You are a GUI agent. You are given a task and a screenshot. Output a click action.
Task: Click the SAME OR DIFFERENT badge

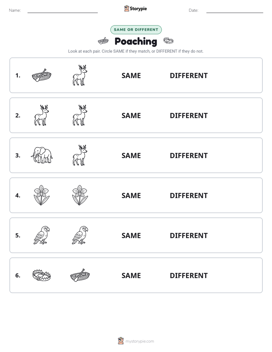pyautogui.click(x=136, y=30)
